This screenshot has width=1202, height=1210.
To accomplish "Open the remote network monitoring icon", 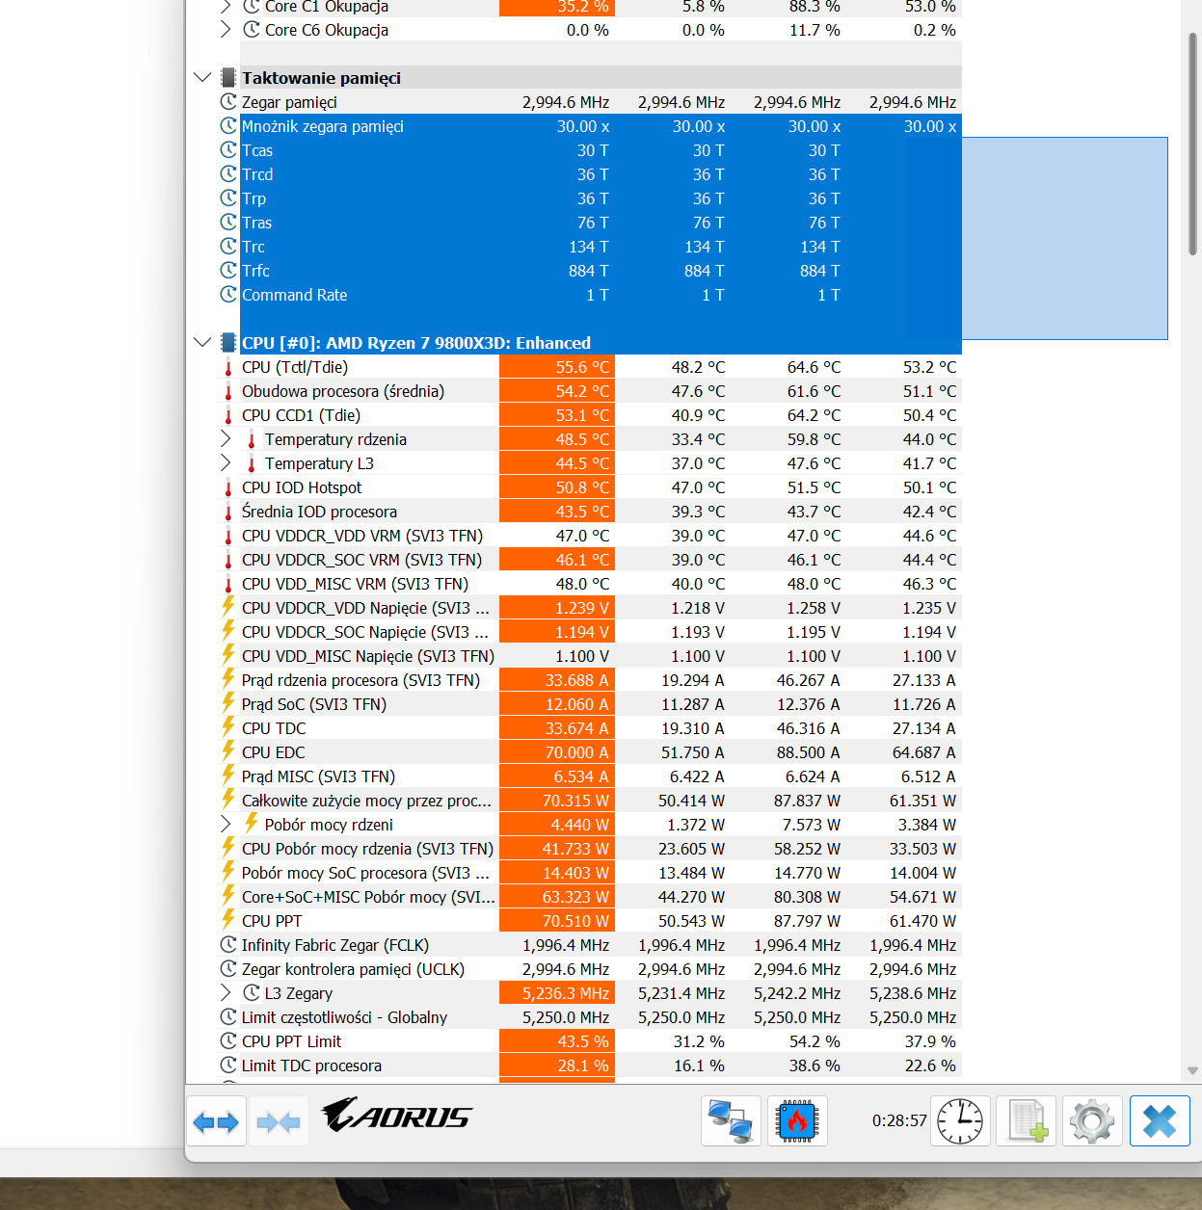I will [x=731, y=1120].
